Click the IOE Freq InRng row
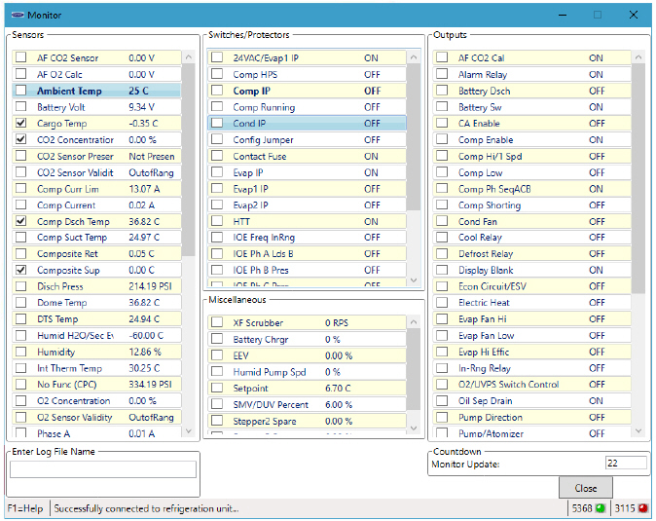This screenshot has width=656, height=521. tap(307, 238)
